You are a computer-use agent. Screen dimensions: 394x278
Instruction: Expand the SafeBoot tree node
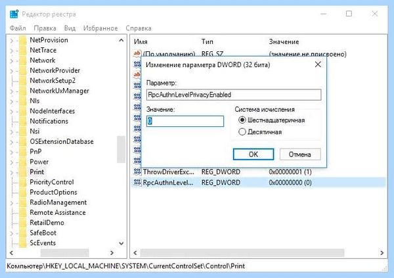click(x=12, y=233)
